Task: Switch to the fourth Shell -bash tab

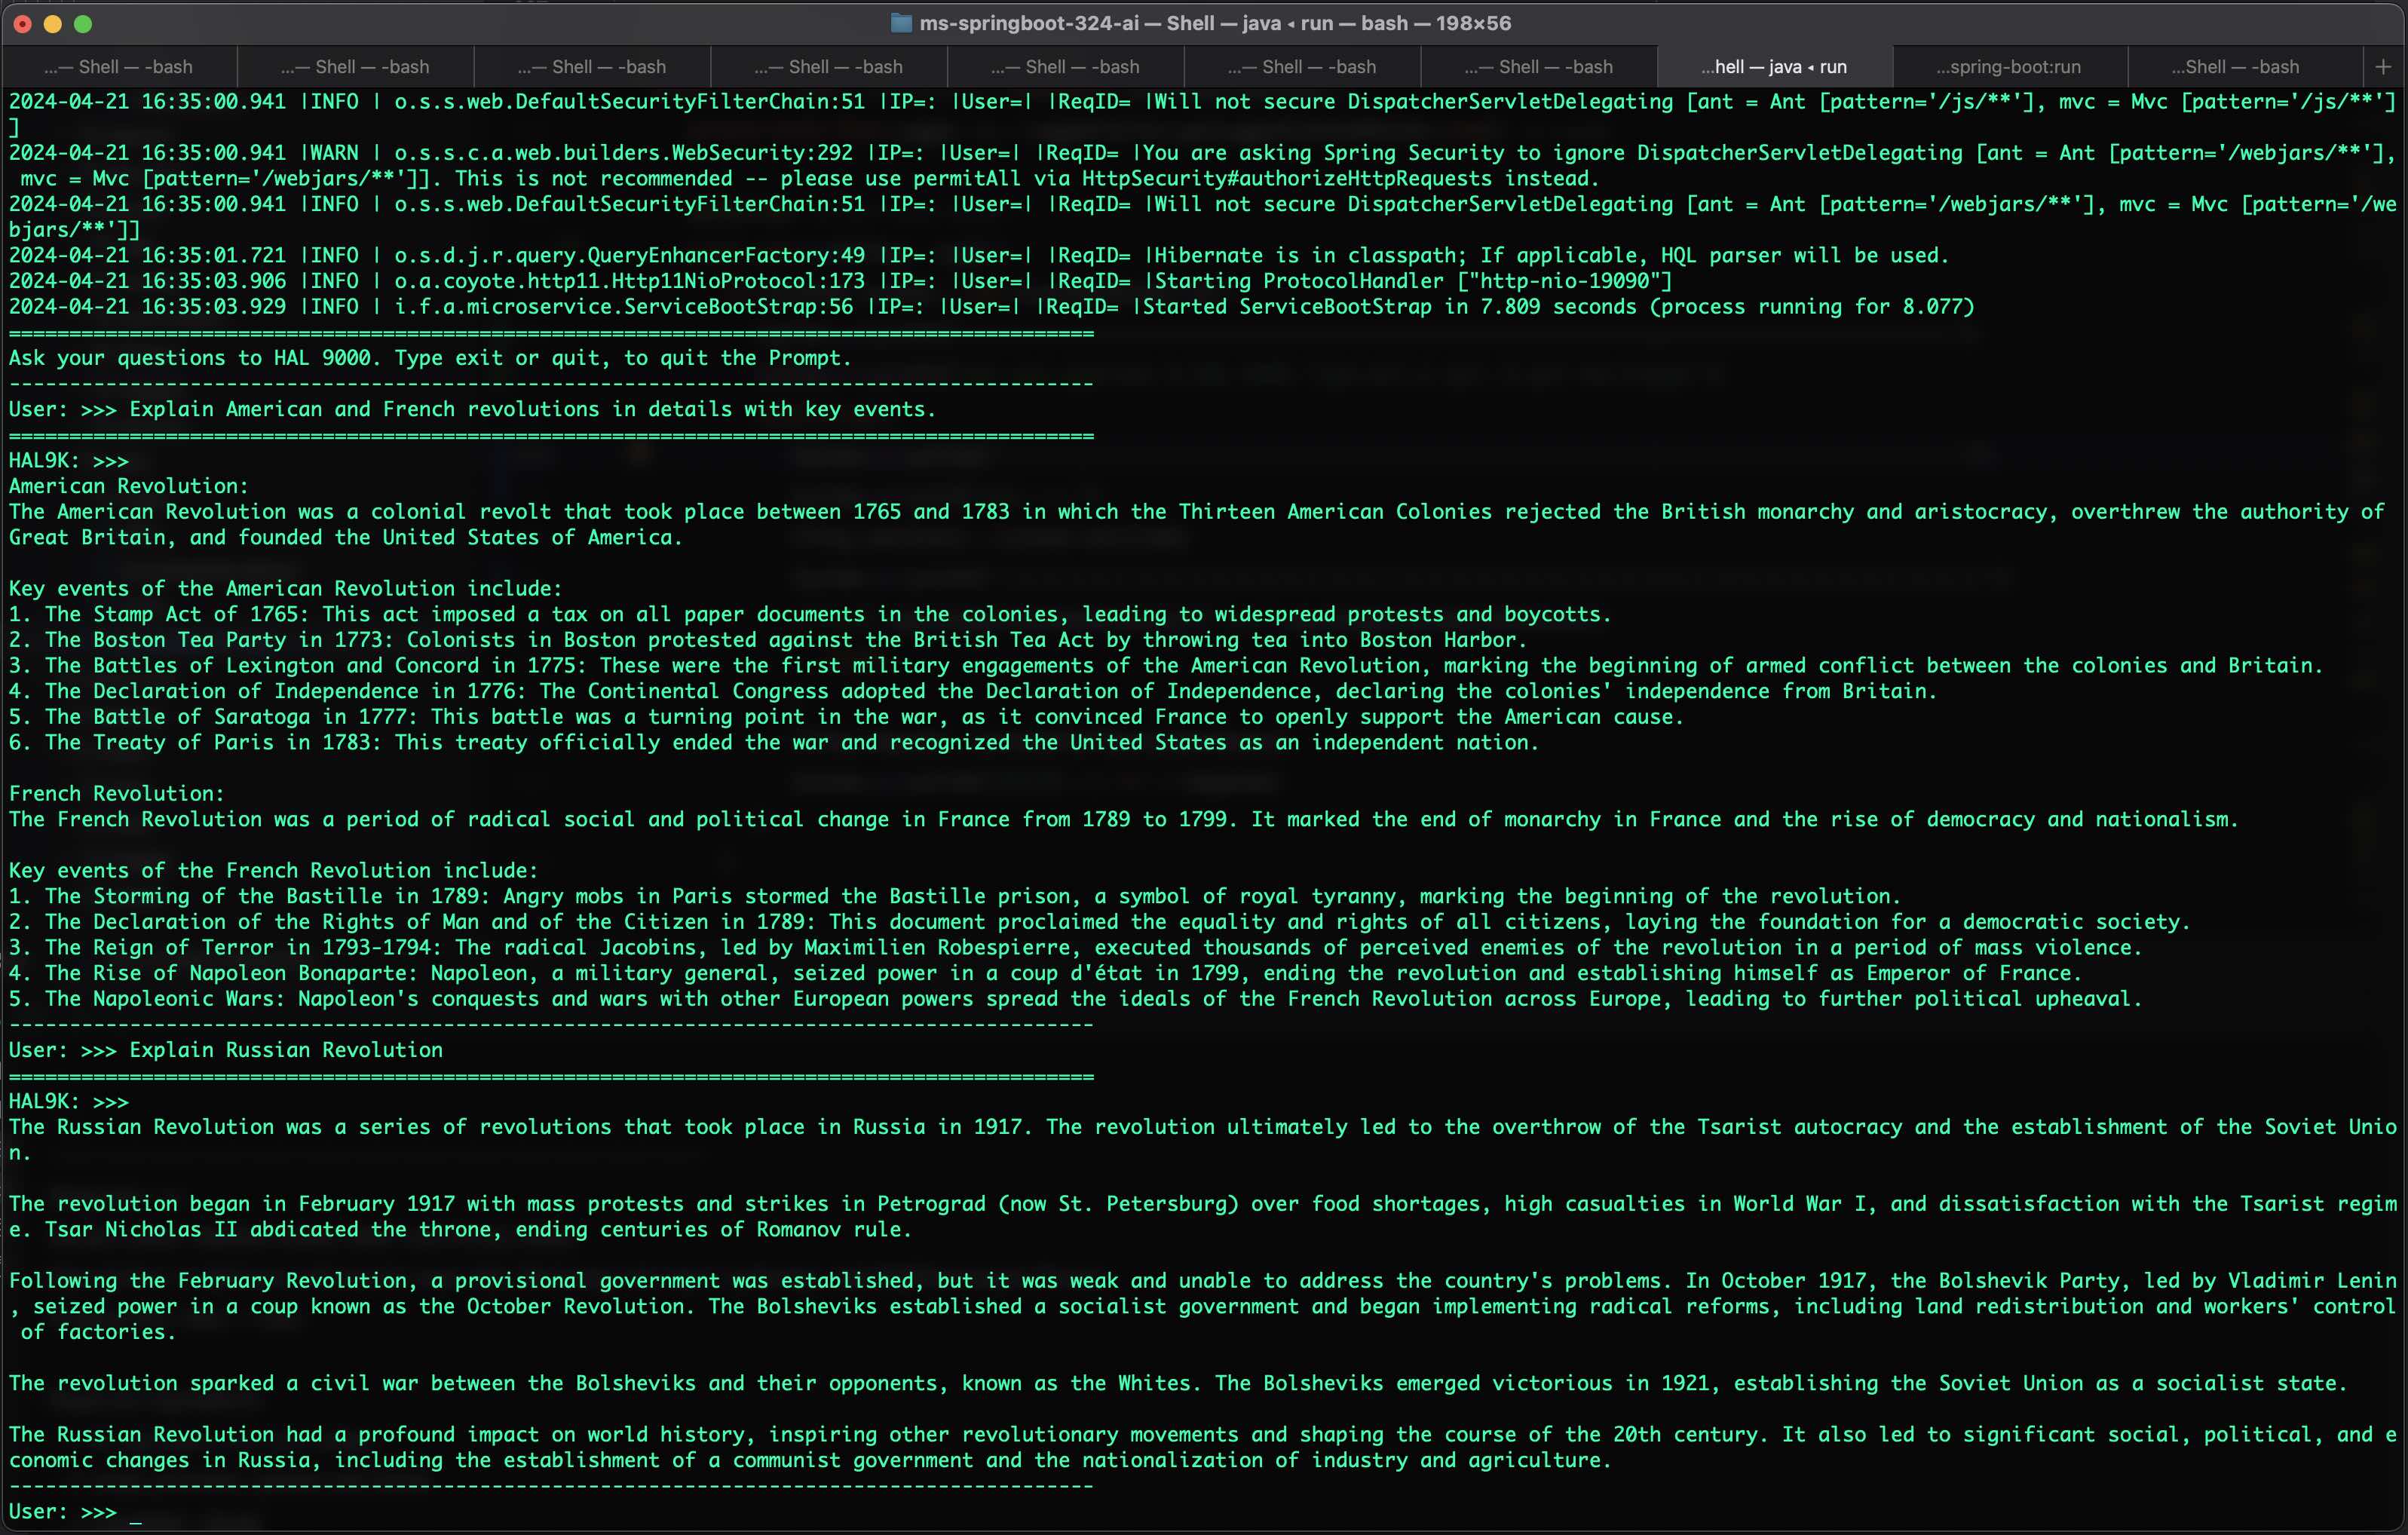Action: pos(829,67)
